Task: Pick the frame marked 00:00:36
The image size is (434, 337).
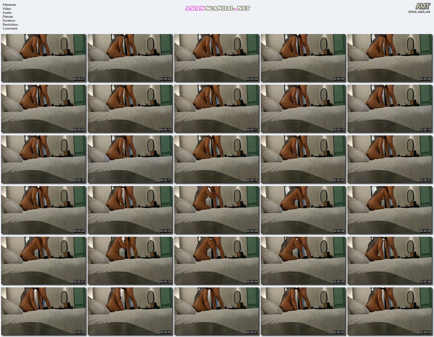Action: tap(390, 260)
